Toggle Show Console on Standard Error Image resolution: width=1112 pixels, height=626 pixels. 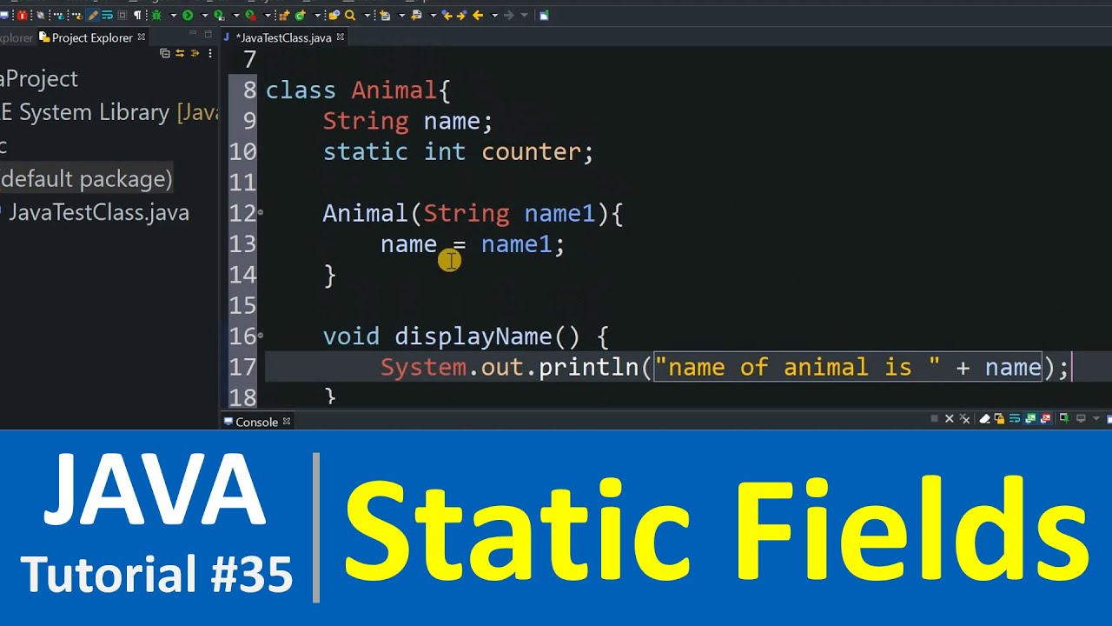point(1045,419)
